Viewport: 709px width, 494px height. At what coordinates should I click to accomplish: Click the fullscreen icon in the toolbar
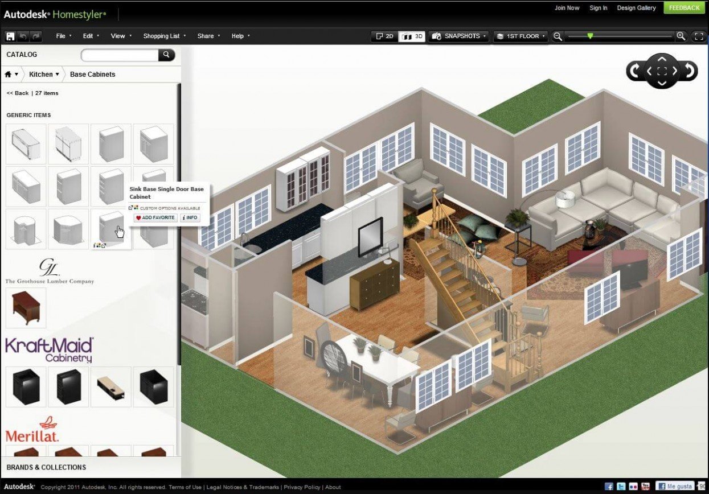(699, 36)
